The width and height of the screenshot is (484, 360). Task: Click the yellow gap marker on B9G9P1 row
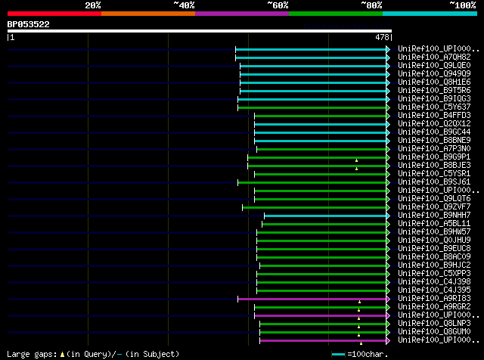356,160
